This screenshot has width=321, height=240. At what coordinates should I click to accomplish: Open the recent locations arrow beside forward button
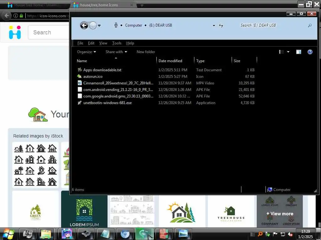pos(99,26)
